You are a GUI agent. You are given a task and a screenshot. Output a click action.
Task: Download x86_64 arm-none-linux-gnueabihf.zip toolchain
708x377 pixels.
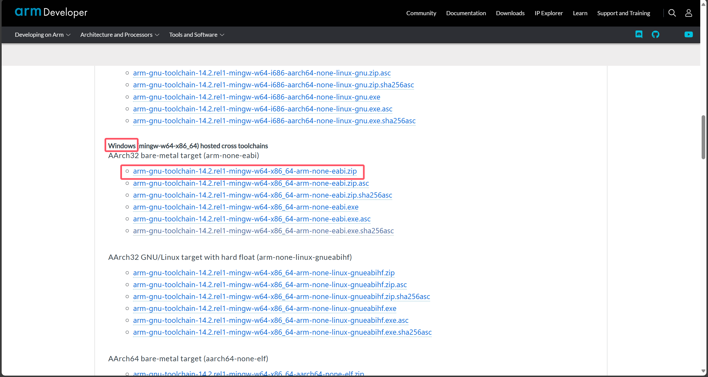pyautogui.click(x=264, y=273)
